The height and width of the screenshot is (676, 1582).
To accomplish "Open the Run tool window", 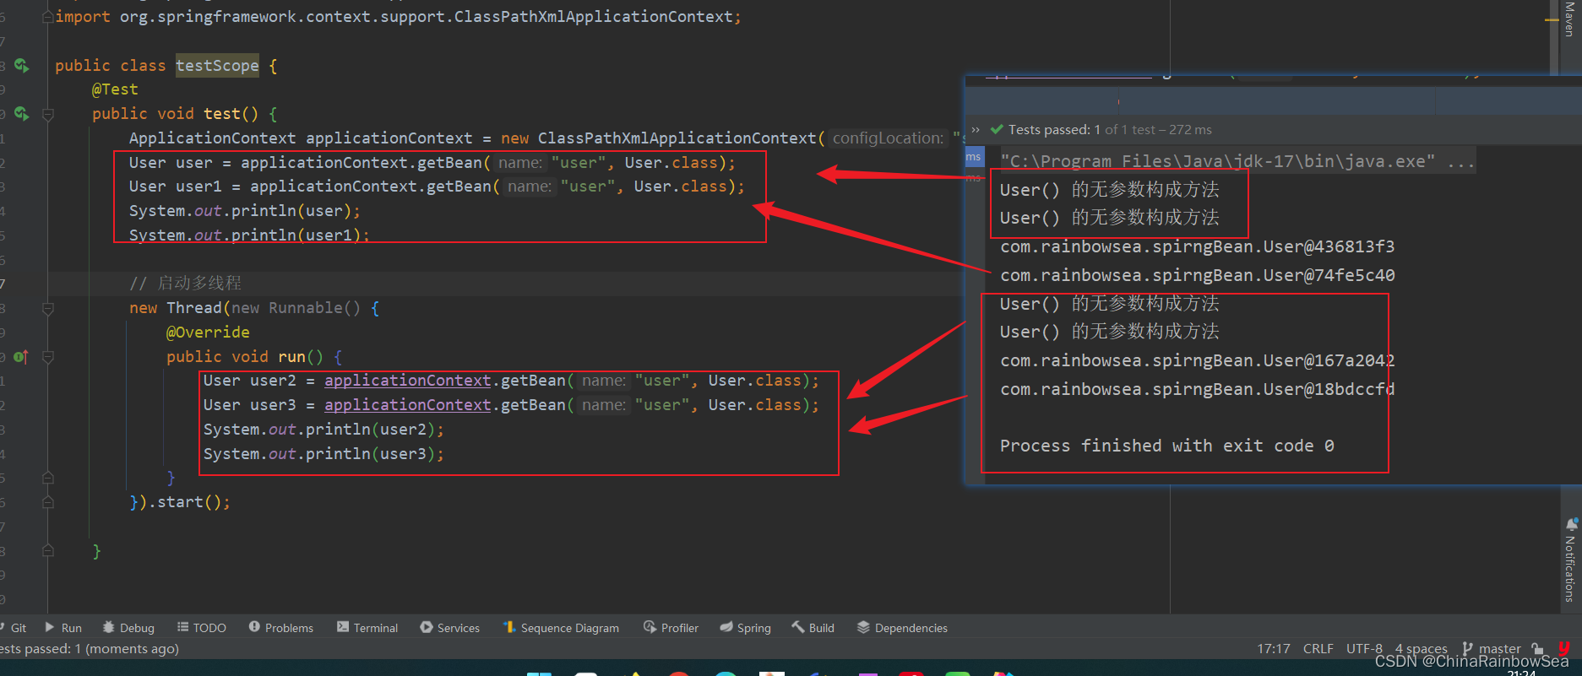I will coord(63,628).
